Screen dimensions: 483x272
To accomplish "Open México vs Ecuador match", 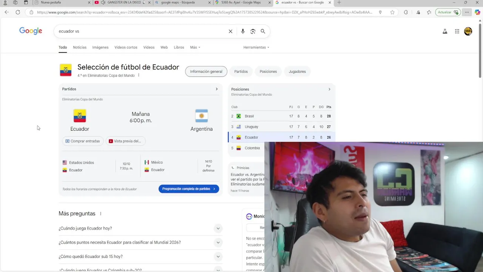I will pos(180,166).
